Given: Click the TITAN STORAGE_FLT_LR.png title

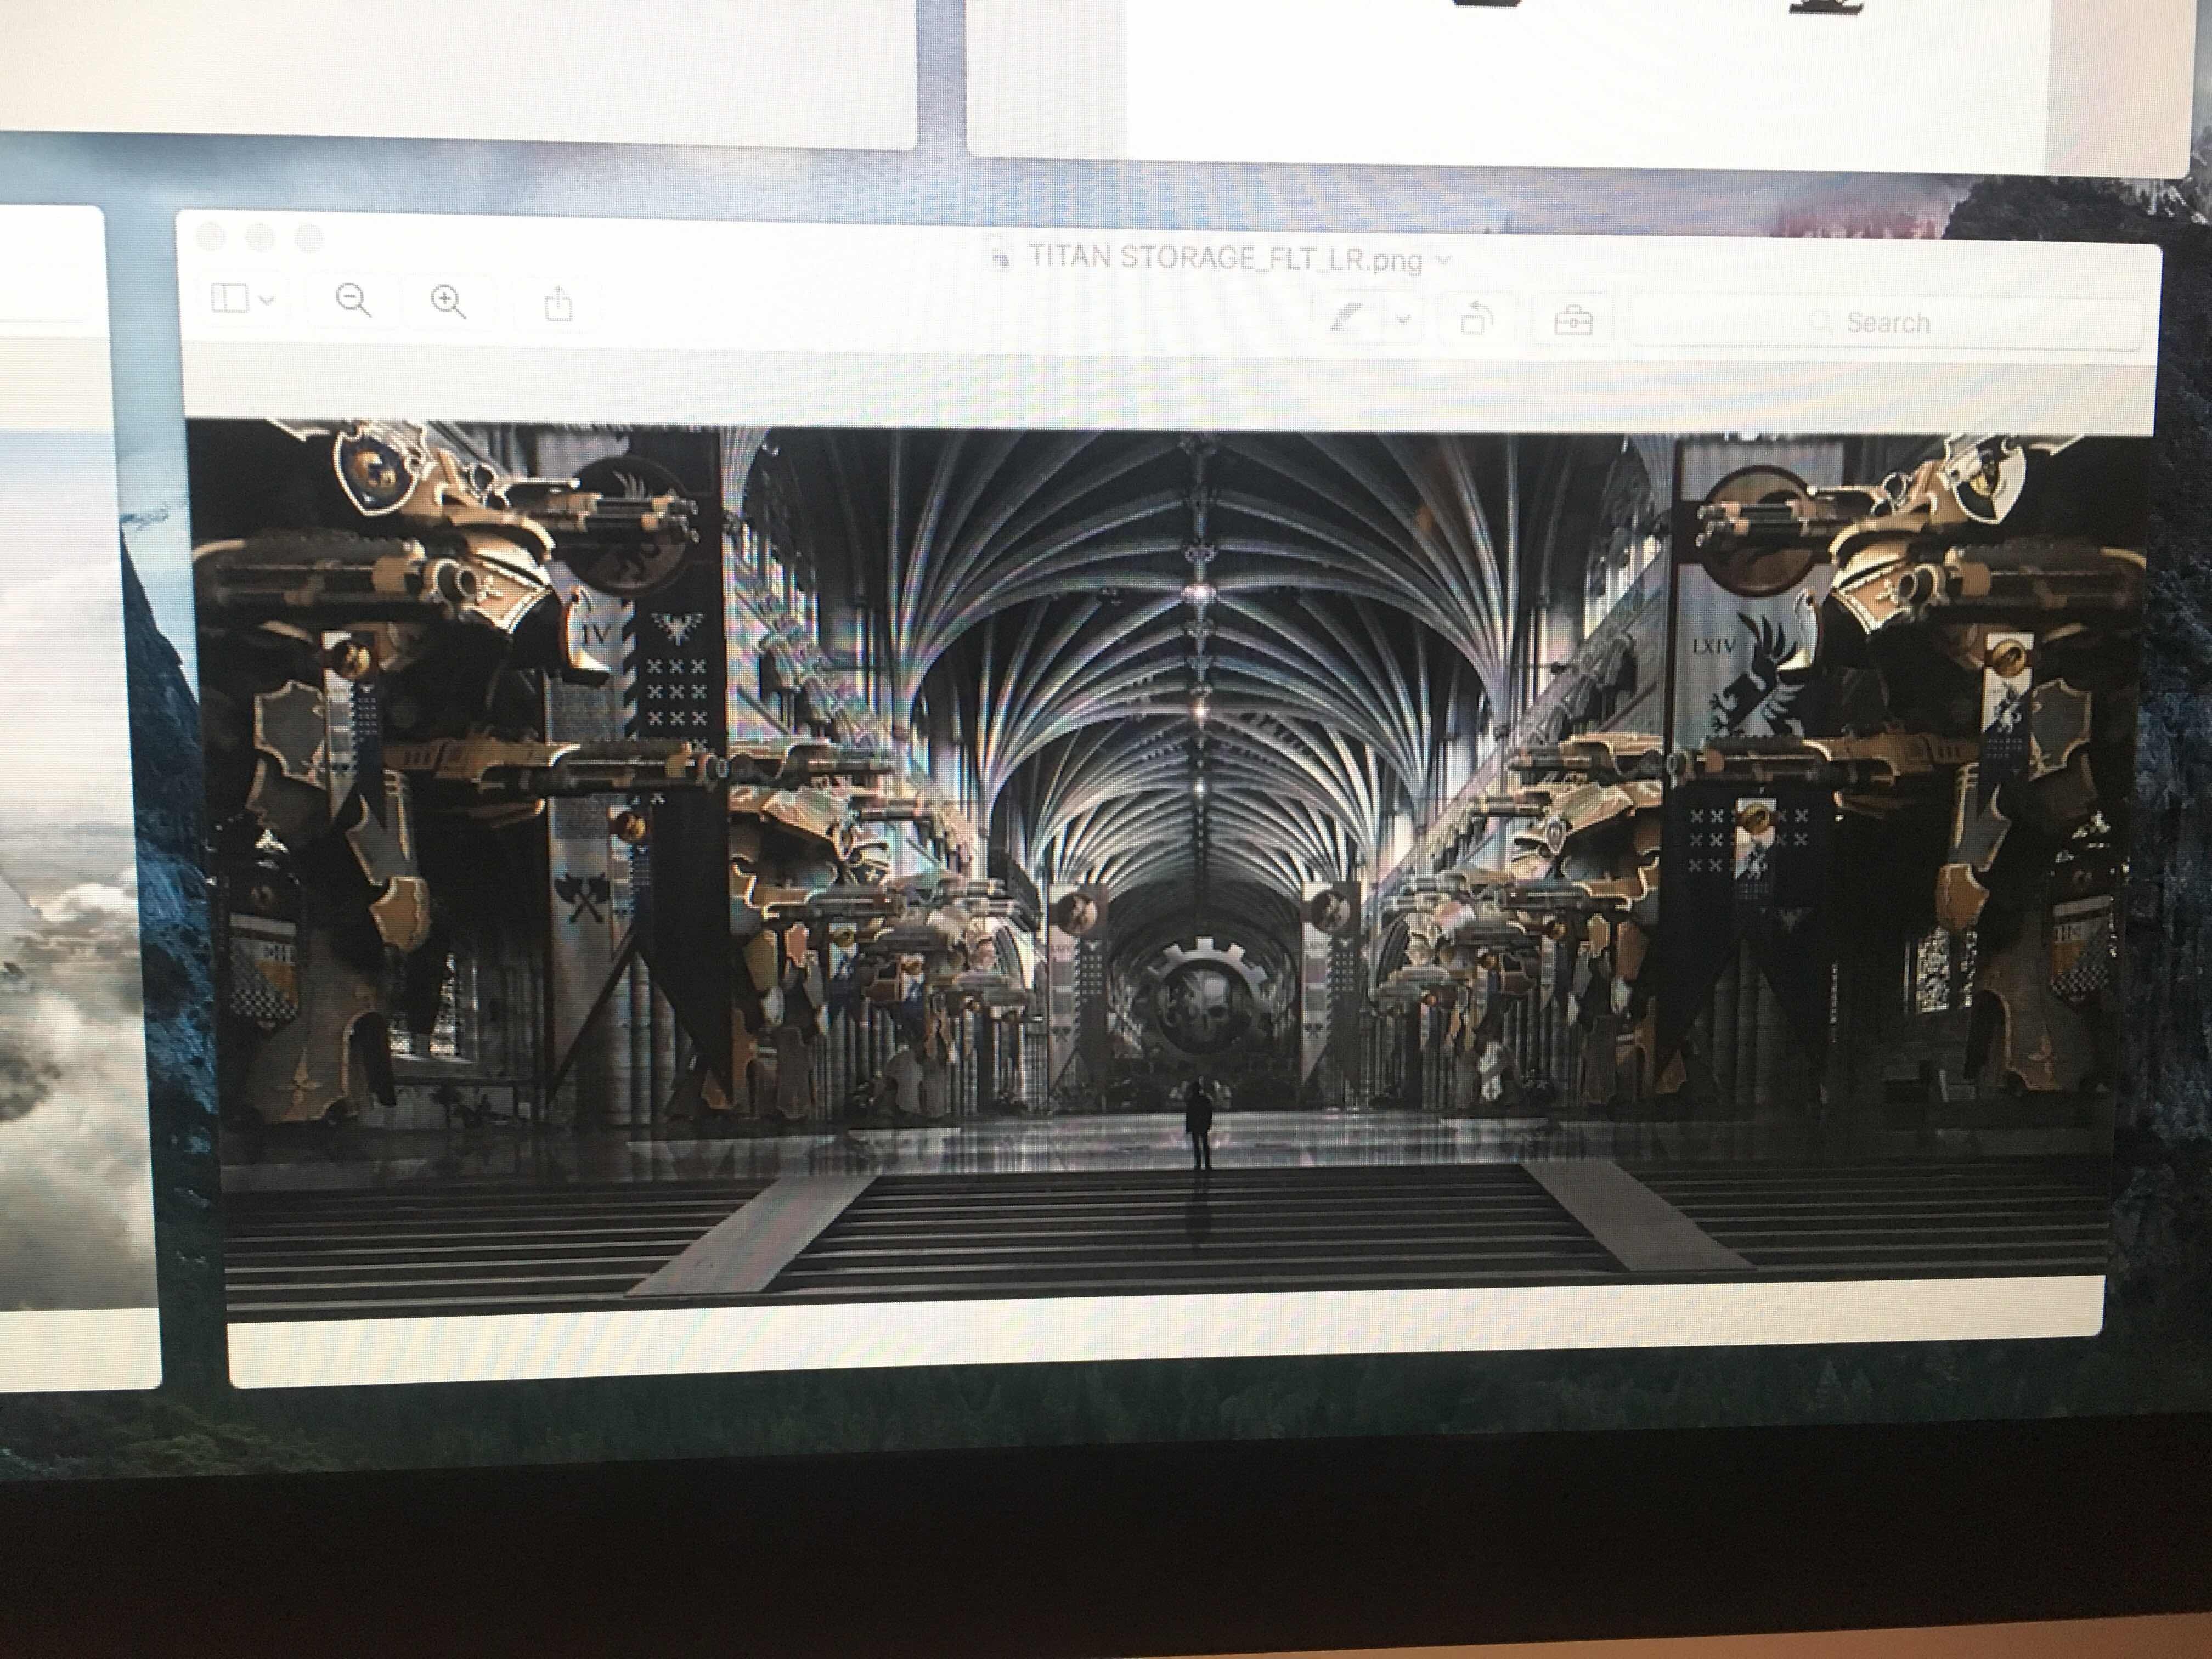Looking at the screenshot, I should 1225,259.
